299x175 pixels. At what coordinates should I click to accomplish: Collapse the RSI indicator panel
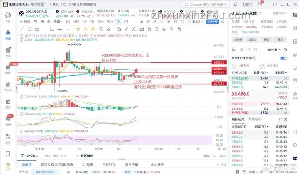pos(21,131)
